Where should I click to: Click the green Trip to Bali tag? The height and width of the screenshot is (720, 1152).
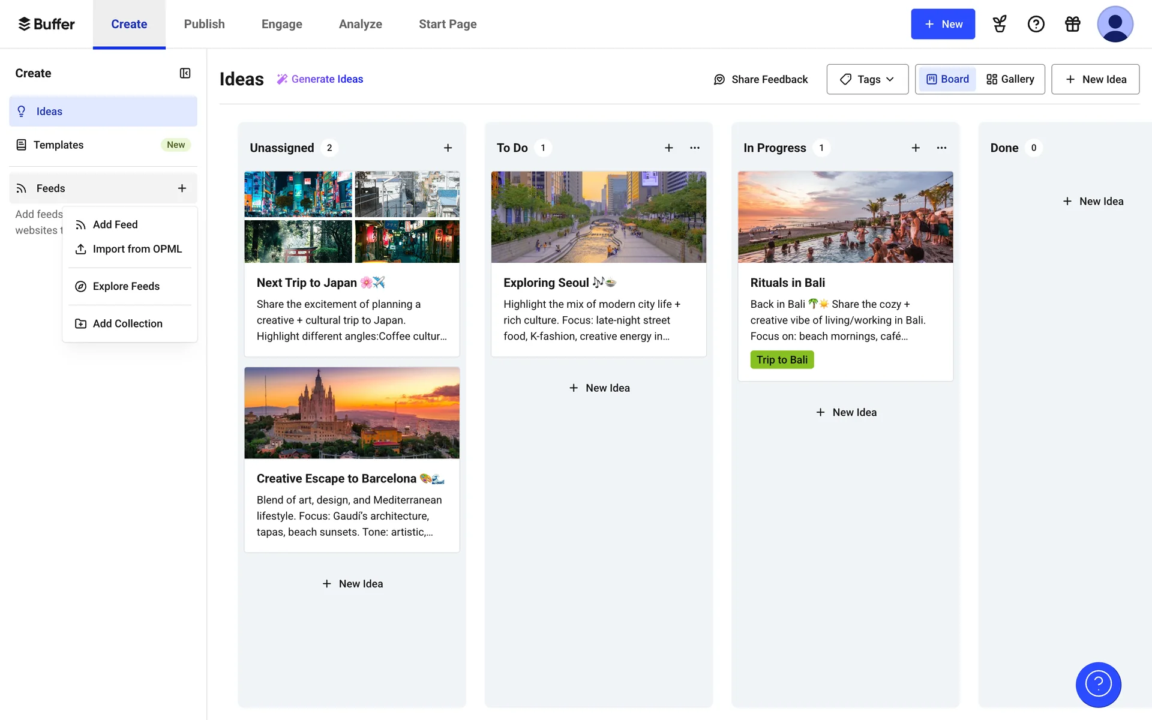(x=781, y=360)
